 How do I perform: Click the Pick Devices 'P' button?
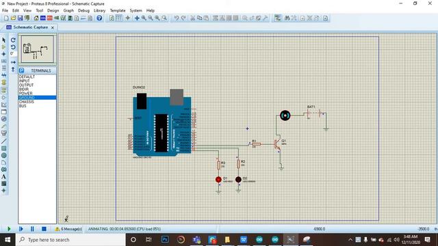tap(22, 70)
